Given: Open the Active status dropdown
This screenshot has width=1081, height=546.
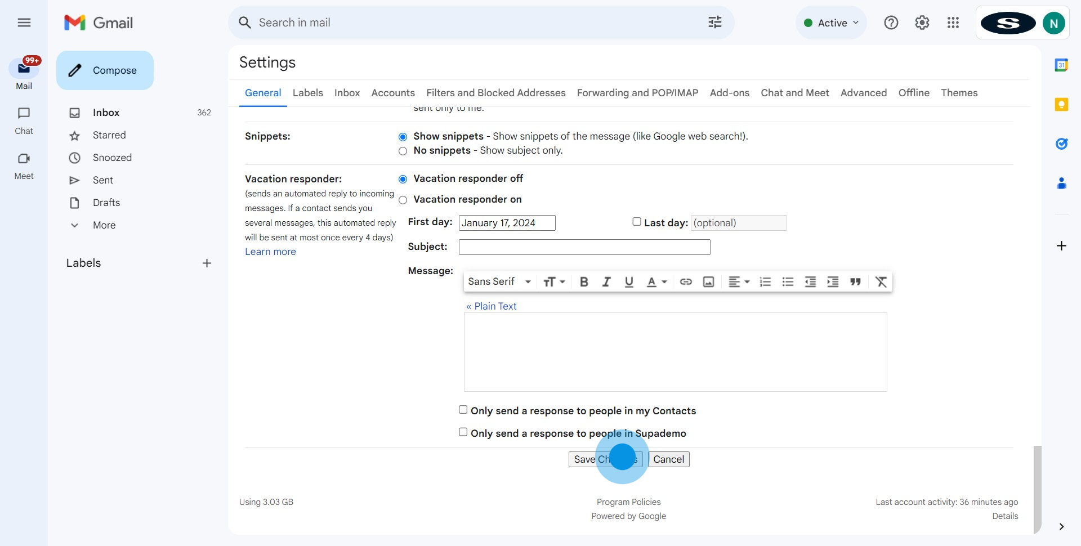Looking at the screenshot, I should click(x=832, y=23).
